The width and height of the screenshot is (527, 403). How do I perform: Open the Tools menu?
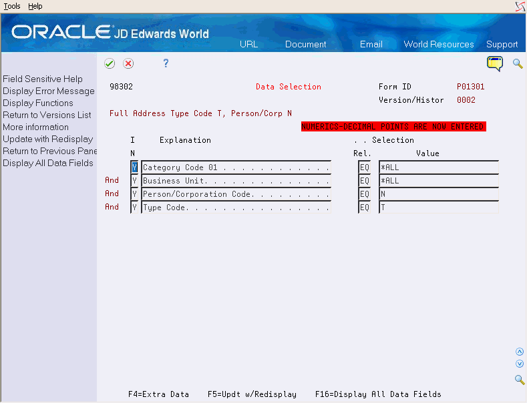pyautogui.click(x=12, y=6)
